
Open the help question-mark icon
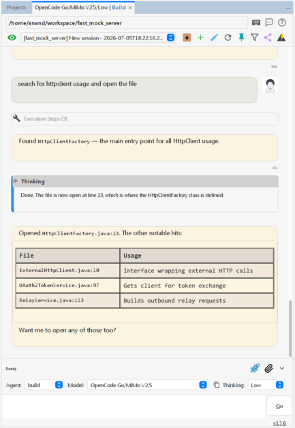pyautogui.click(x=282, y=22)
